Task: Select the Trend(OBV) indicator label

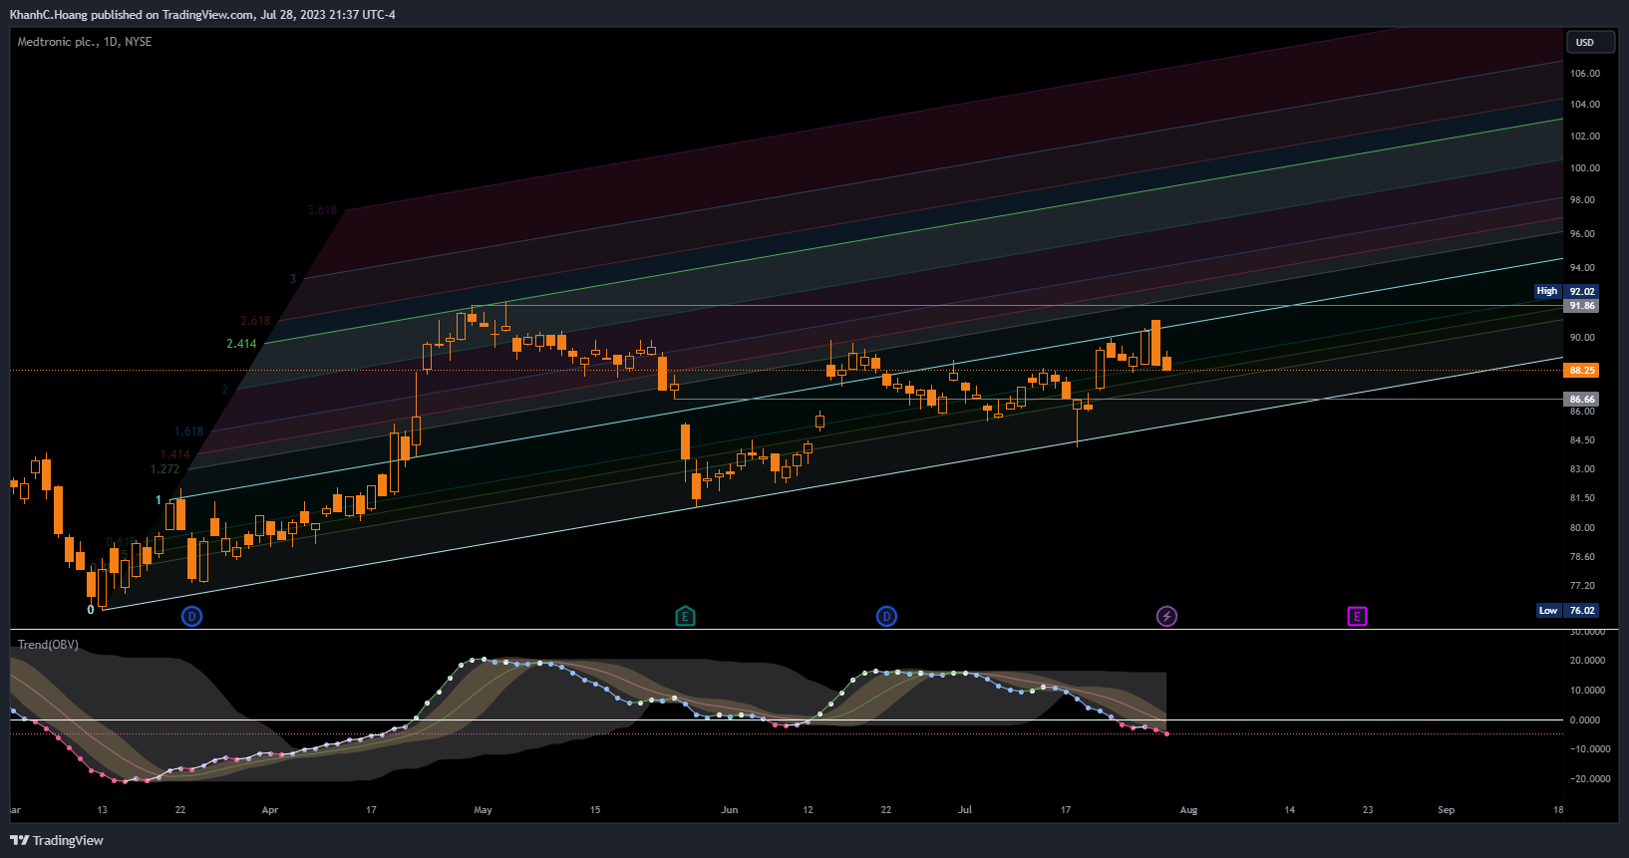Action: 48,645
